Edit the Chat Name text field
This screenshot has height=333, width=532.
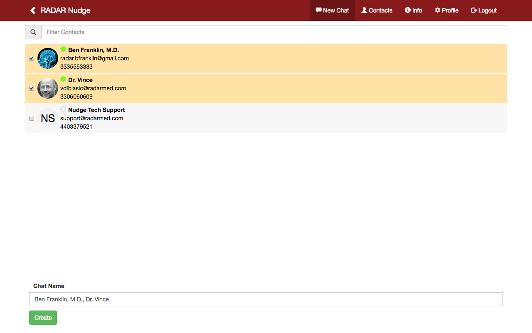click(x=266, y=299)
